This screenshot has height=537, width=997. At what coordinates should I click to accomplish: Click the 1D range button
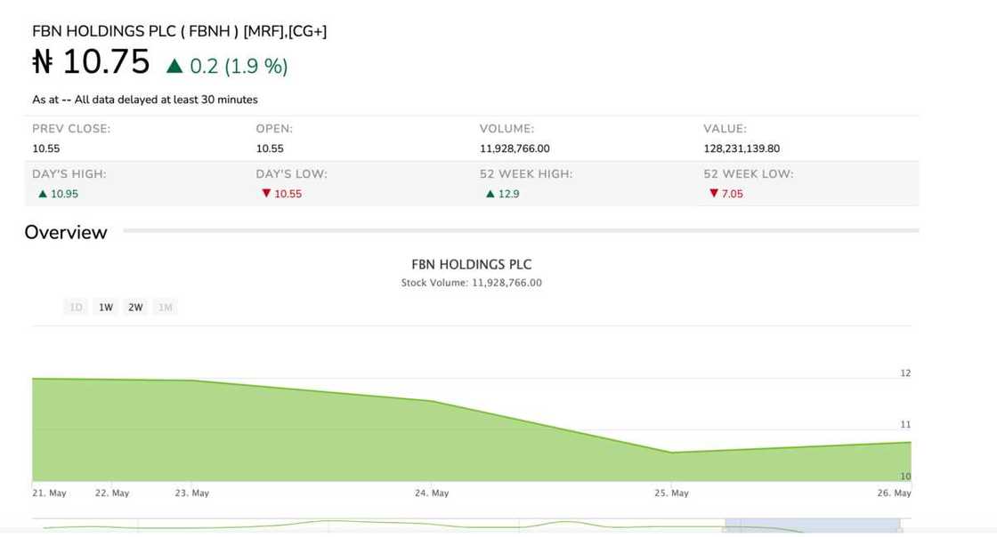77,308
